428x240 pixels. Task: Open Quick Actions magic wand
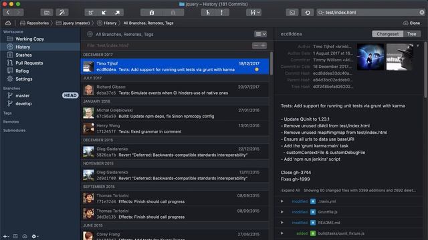(x=62, y=13)
